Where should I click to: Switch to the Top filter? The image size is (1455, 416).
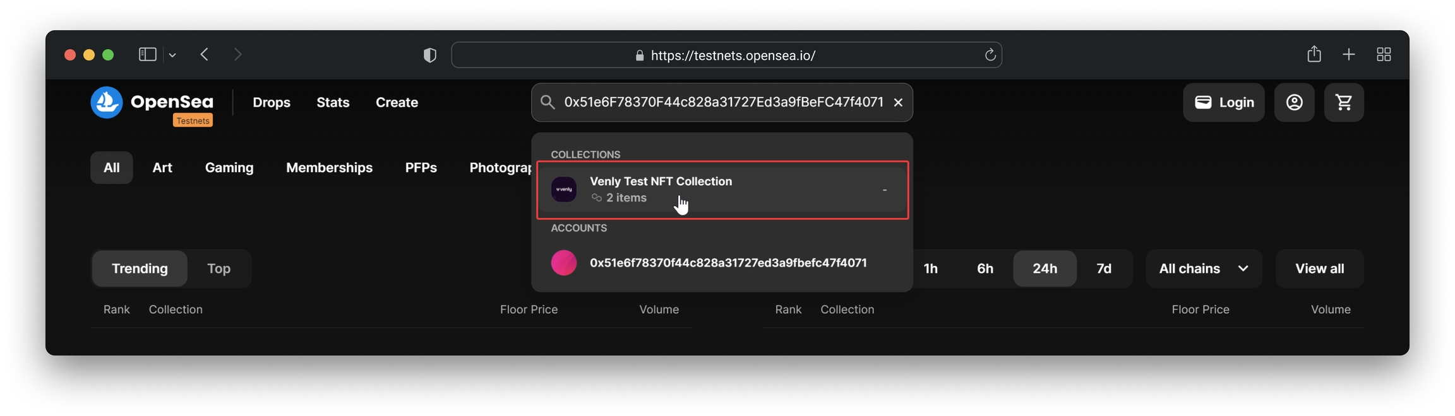(219, 268)
